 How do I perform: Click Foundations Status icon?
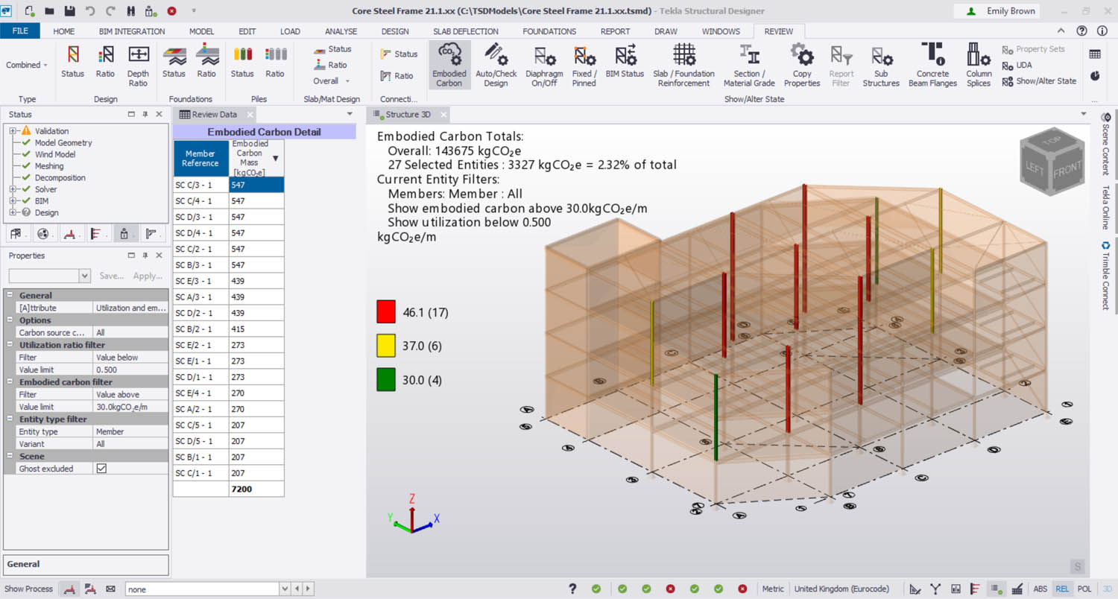coord(174,61)
